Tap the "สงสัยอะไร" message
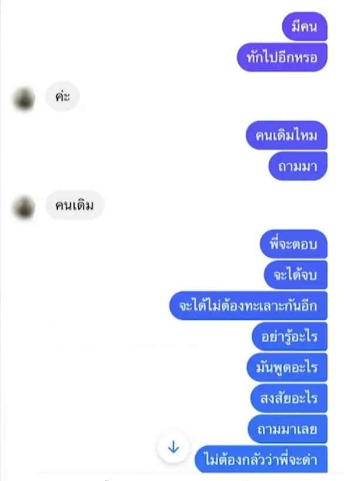 tap(289, 398)
